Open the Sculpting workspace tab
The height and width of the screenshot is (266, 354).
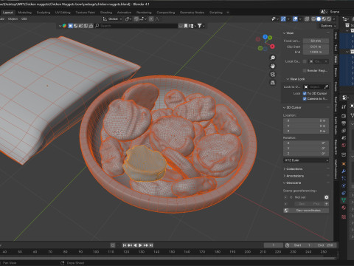coord(44,13)
